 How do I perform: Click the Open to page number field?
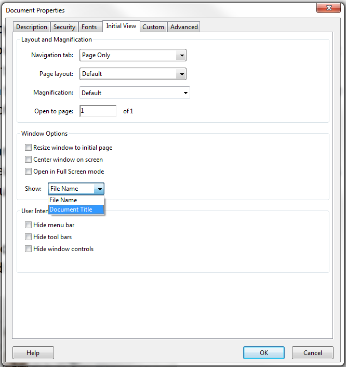click(x=98, y=111)
